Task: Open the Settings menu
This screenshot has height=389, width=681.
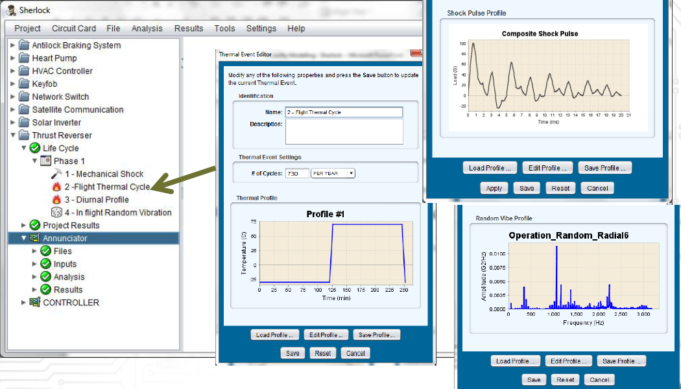Action: pyautogui.click(x=261, y=29)
